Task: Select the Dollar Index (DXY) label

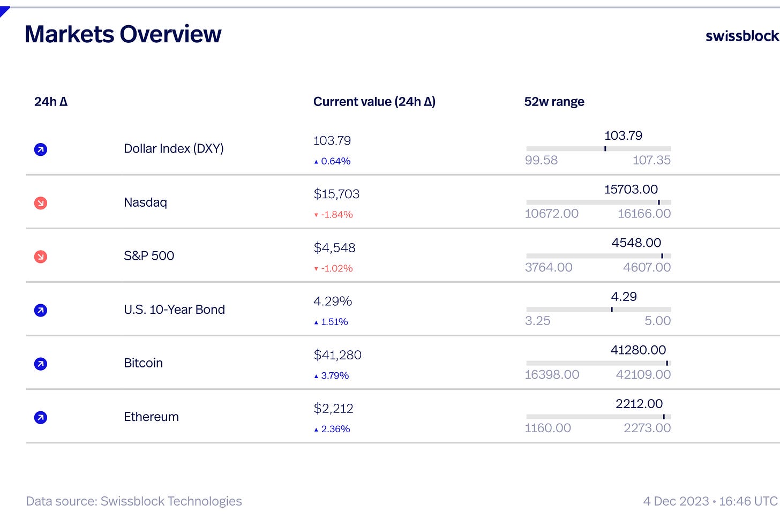Action: pos(174,148)
